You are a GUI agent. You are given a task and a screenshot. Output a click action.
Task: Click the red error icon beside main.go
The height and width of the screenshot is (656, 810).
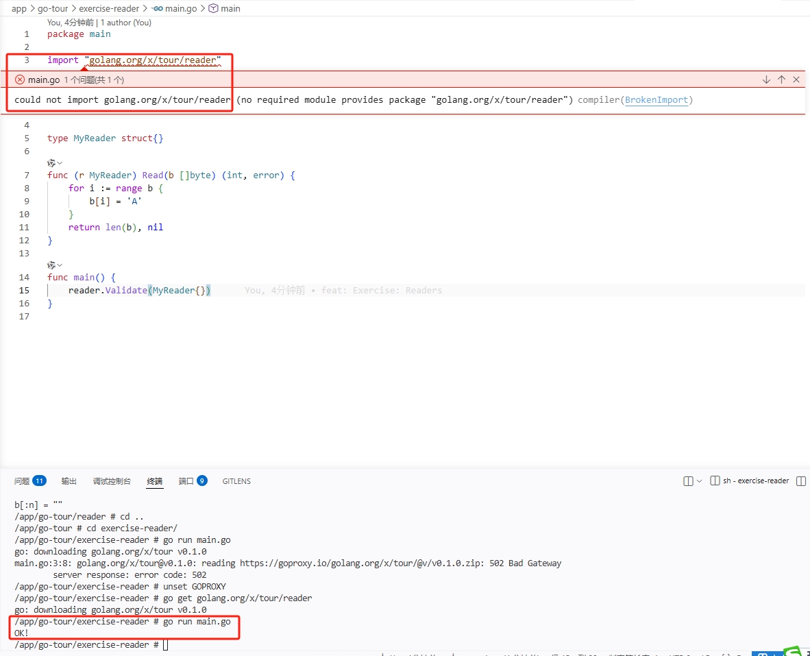coord(20,80)
